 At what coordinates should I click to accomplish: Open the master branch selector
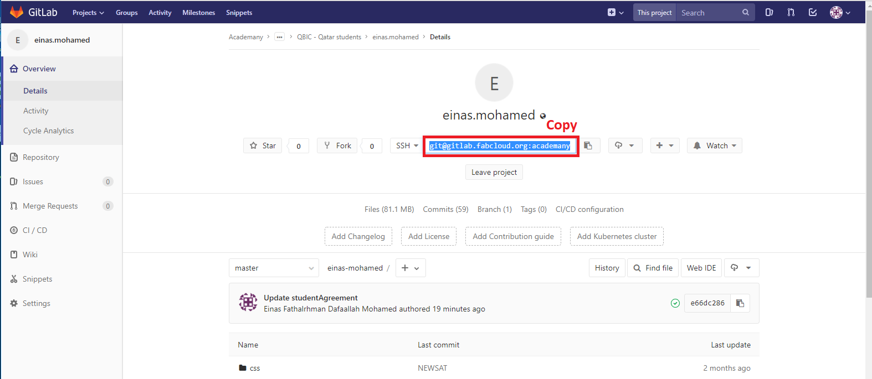click(274, 268)
